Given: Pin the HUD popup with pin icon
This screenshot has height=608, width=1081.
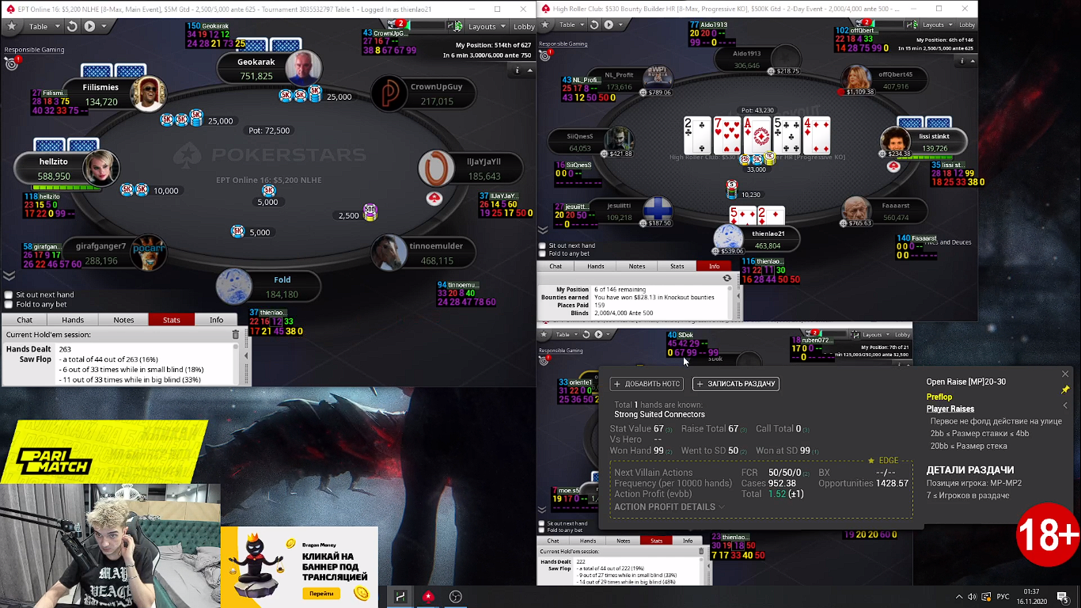Looking at the screenshot, I should (x=1065, y=390).
